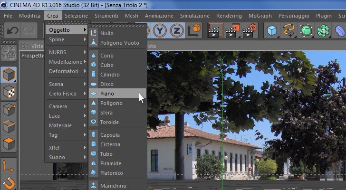
Task: Expand the Tag submenu
Action: coord(67,135)
